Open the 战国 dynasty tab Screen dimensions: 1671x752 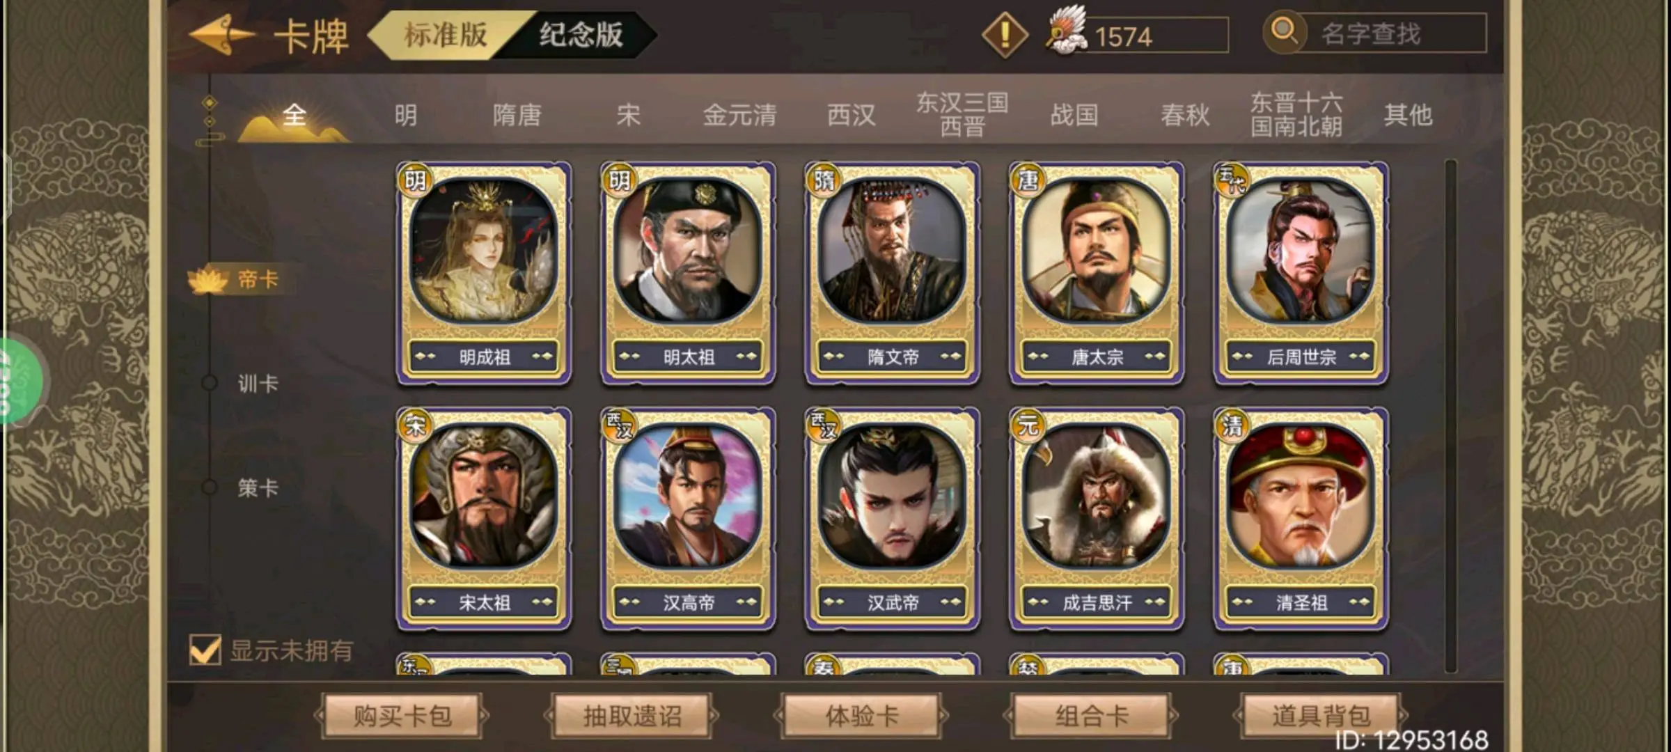[1074, 115]
